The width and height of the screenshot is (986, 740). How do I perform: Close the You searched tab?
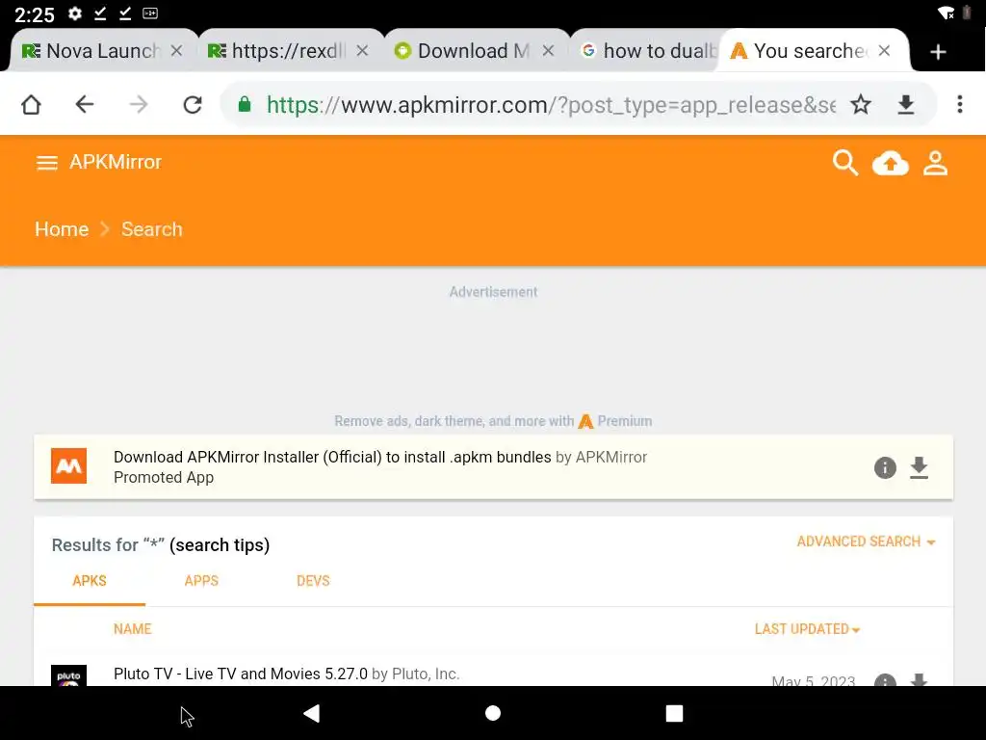[x=884, y=51]
